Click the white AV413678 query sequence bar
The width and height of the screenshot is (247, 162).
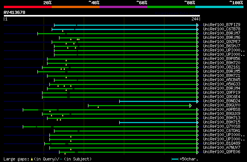(x=102, y=16)
